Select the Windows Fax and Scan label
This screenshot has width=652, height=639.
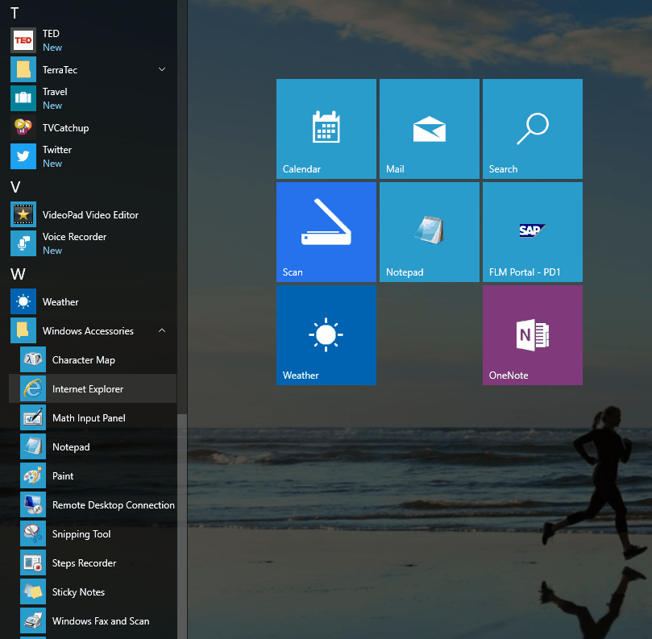pos(101,621)
